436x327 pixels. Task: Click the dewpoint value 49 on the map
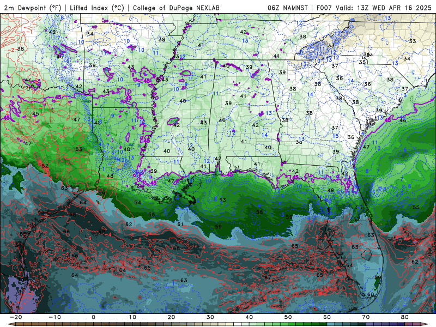330,190
